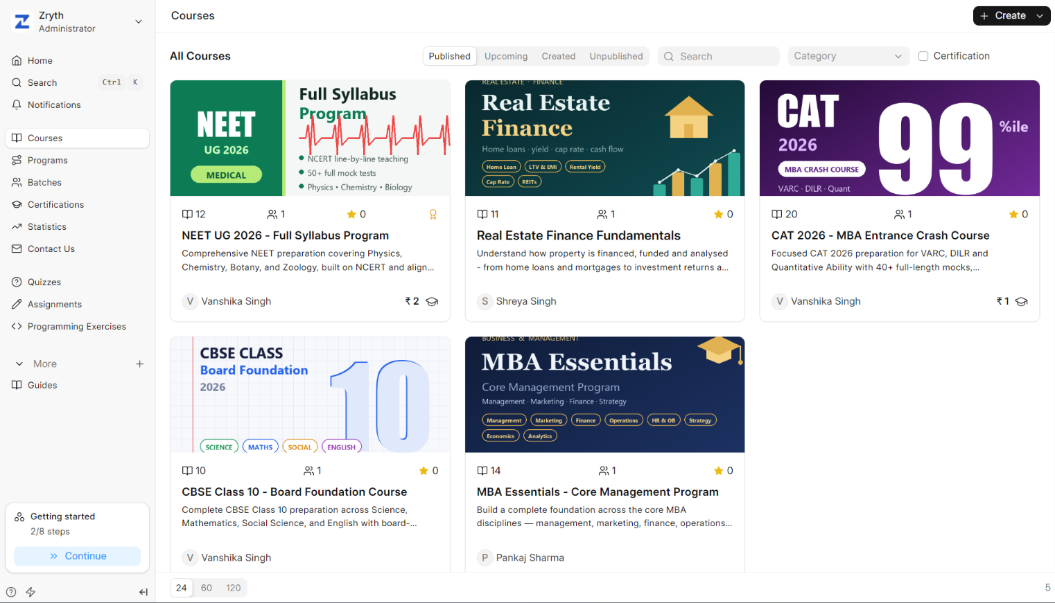Set page size to 60
This screenshot has height=603, width=1055.
click(207, 588)
